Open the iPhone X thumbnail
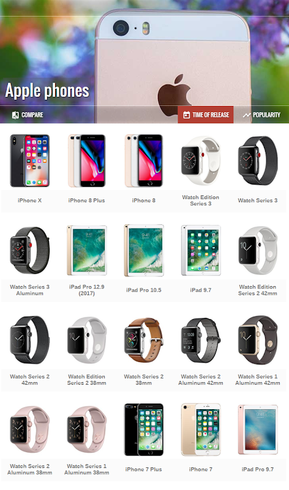 (29, 160)
